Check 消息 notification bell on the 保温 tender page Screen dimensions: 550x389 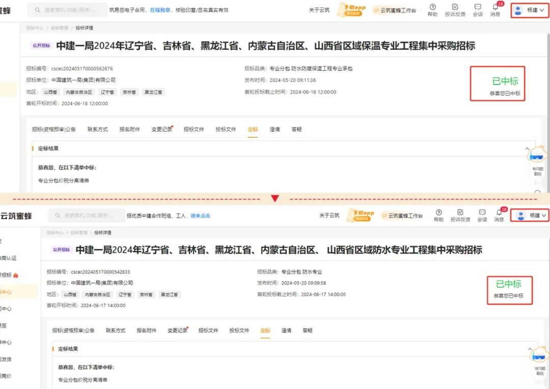click(x=496, y=7)
